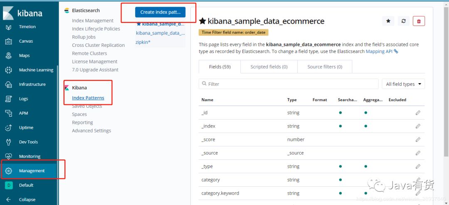Viewport: 449px width, 205px height.
Task: Open the Logs icon in sidebar
Action: [x=9, y=99]
